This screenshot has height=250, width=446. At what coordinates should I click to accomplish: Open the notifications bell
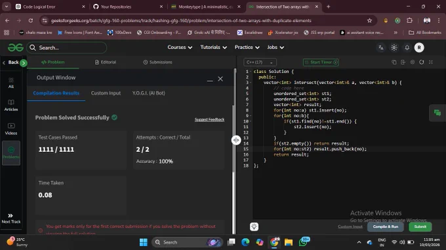407,48
